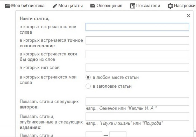196x137 pixels.
Task: Click the изданиях (publications) input field
Action: (137, 117)
